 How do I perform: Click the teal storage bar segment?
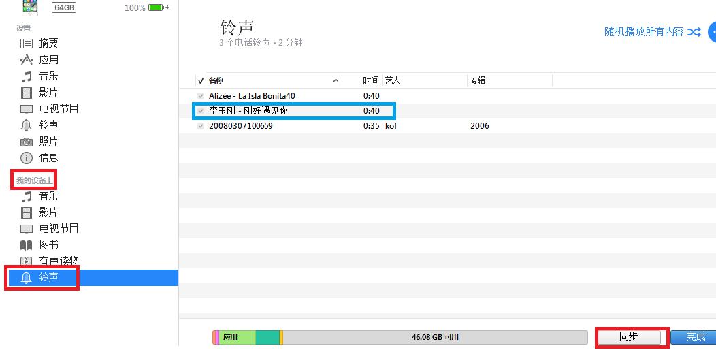coord(267,338)
